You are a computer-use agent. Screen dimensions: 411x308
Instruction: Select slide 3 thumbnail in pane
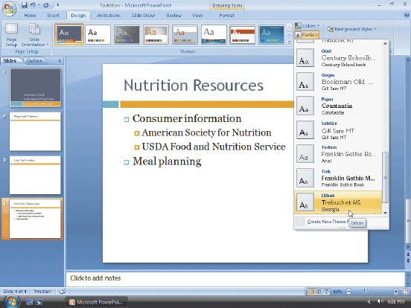(35, 175)
